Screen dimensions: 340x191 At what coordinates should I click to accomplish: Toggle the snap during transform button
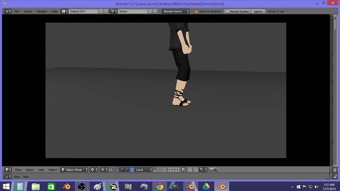pyautogui.click(x=196, y=170)
